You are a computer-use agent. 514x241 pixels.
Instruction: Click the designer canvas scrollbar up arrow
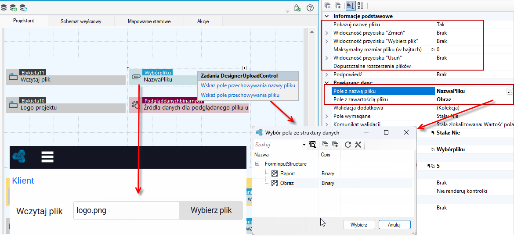tap(312, 32)
